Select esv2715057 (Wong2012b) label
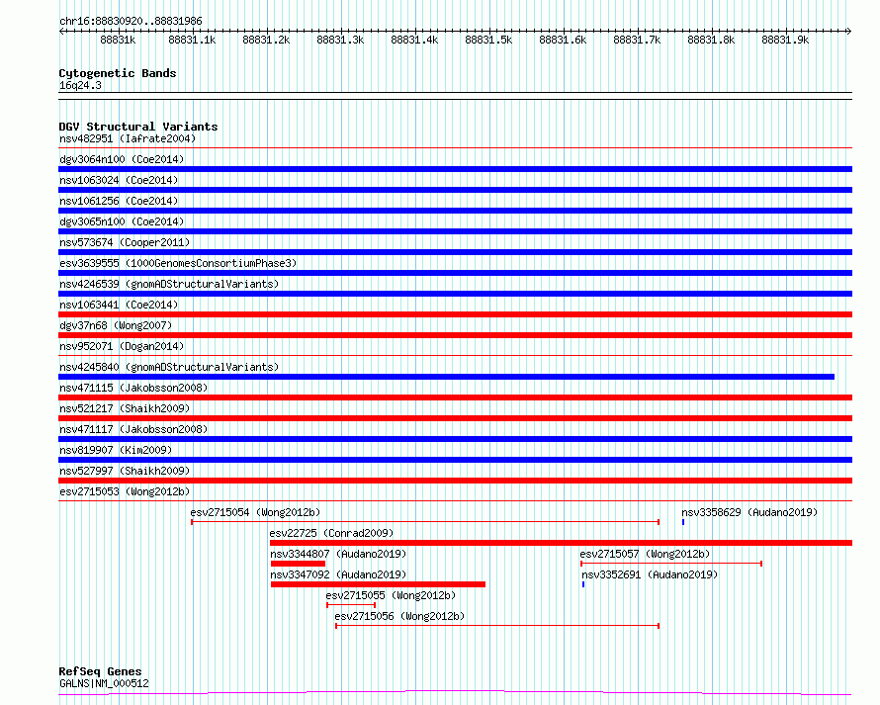The height and width of the screenshot is (705, 880). [645, 554]
